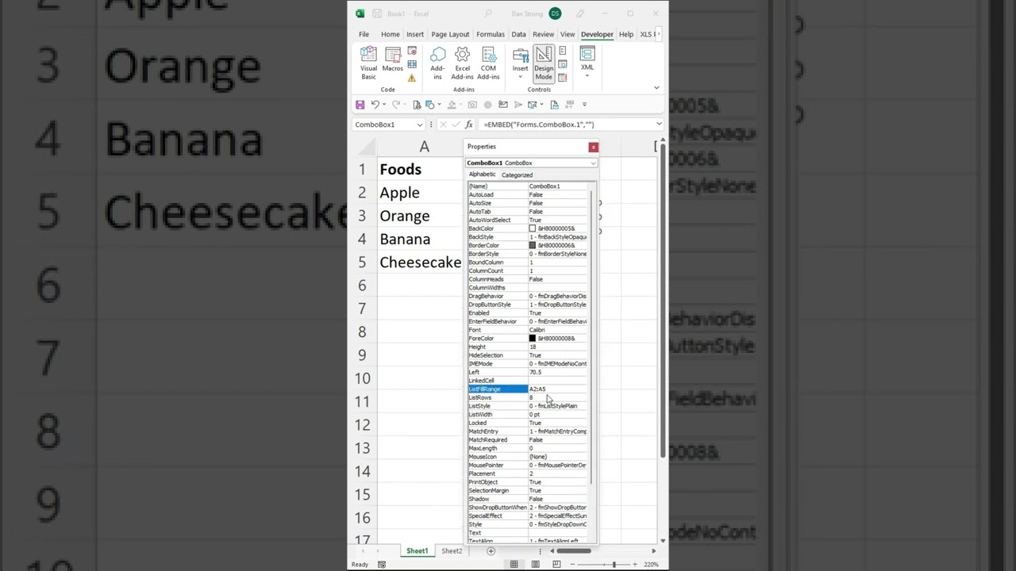Customize Quick Access Toolbar dropdown
The height and width of the screenshot is (571, 1016).
coord(584,105)
